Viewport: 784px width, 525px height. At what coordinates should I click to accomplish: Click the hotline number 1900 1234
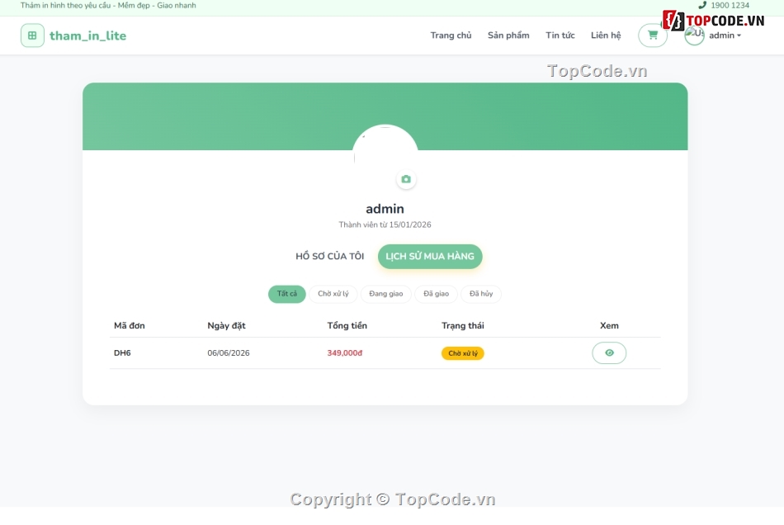pos(730,5)
